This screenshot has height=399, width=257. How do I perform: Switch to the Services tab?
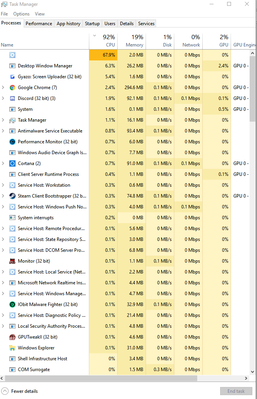146,23
